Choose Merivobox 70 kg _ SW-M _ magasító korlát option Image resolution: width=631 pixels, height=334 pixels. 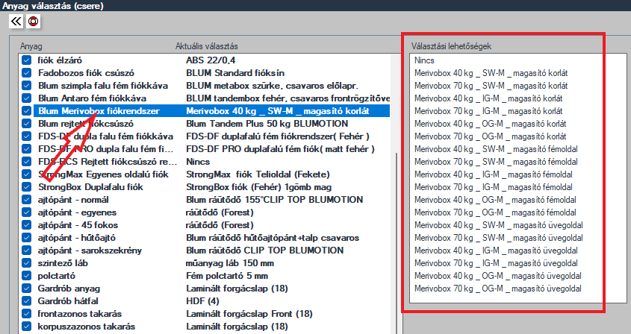point(491,86)
